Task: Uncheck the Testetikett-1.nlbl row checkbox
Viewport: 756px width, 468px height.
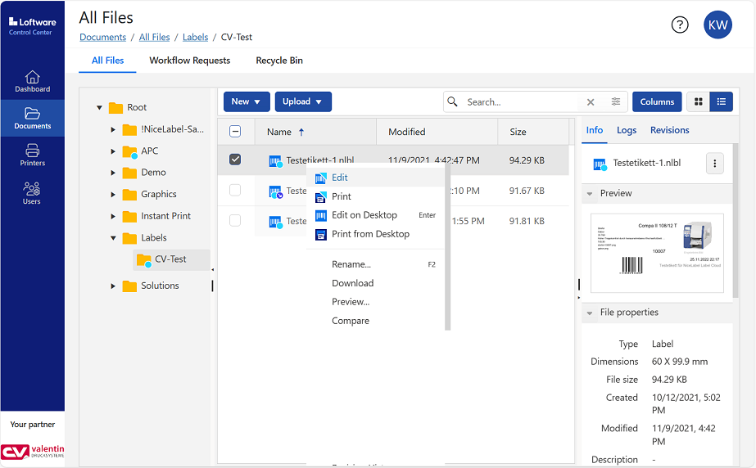Action: click(235, 160)
